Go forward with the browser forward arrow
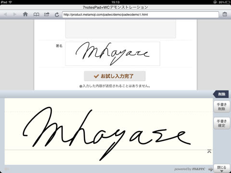The height and width of the screenshot is (173, 231). [x=15, y=14]
